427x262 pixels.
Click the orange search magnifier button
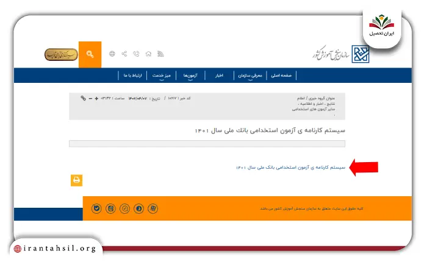point(90,54)
